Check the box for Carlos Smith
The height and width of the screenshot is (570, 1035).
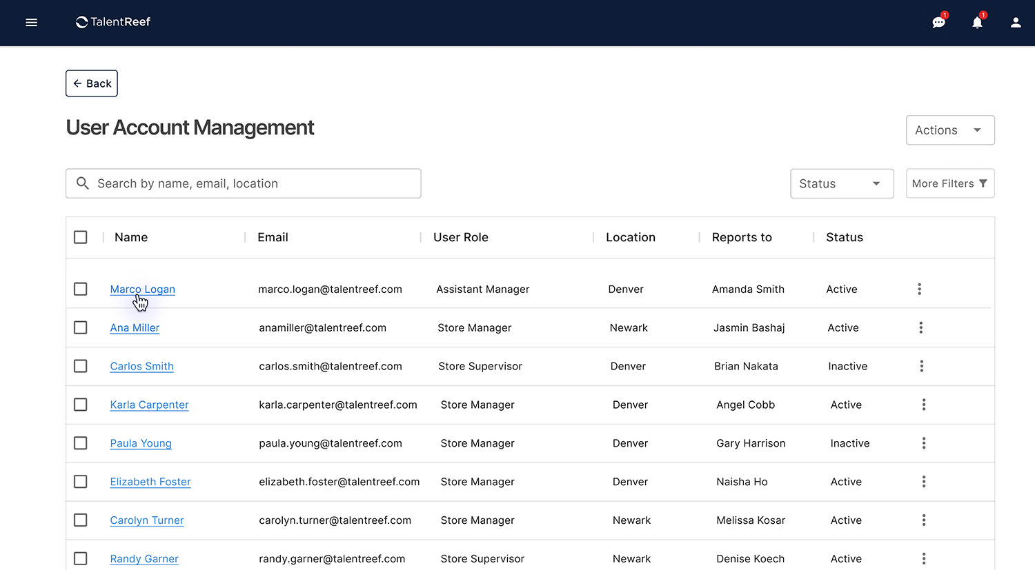pyautogui.click(x=81, y=366)
